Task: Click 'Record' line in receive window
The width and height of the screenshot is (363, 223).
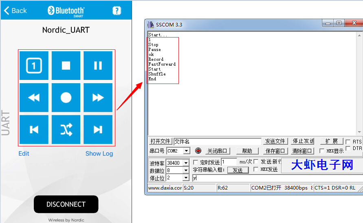Action: pos(156,59)
